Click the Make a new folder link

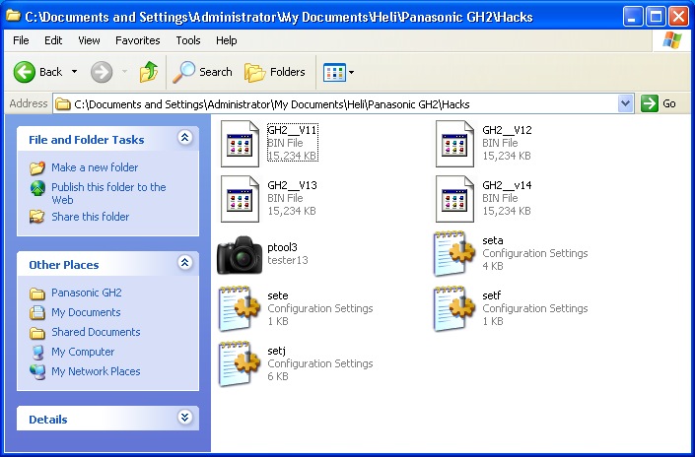(x=95, y=167)
